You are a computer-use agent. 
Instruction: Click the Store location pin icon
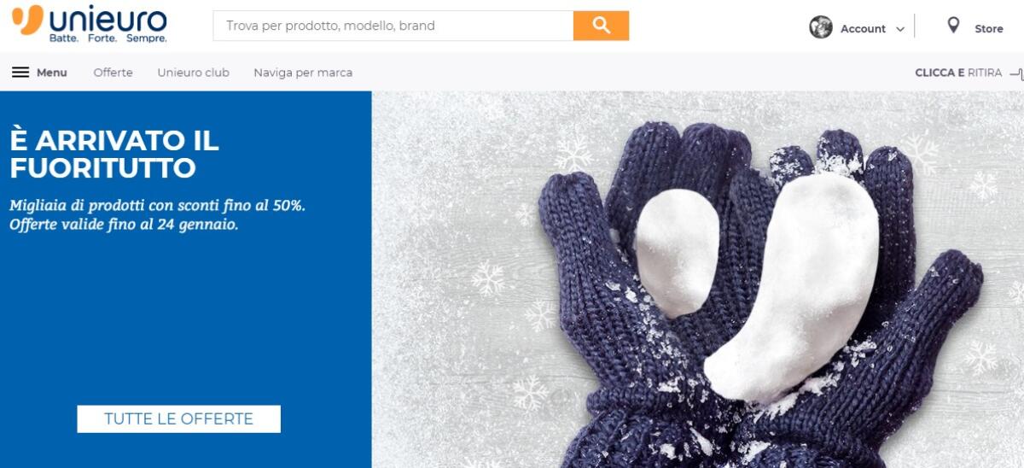953,26
